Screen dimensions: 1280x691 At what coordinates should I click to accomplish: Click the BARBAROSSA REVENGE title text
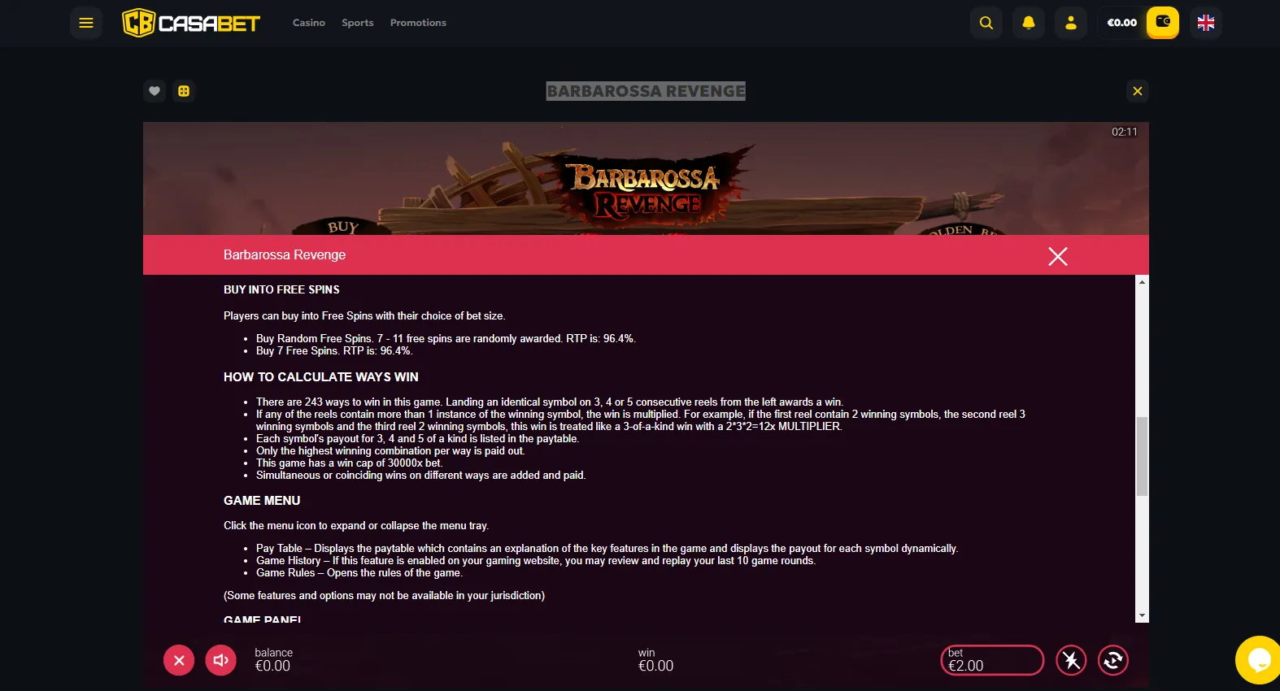click(x=646, y=91)
